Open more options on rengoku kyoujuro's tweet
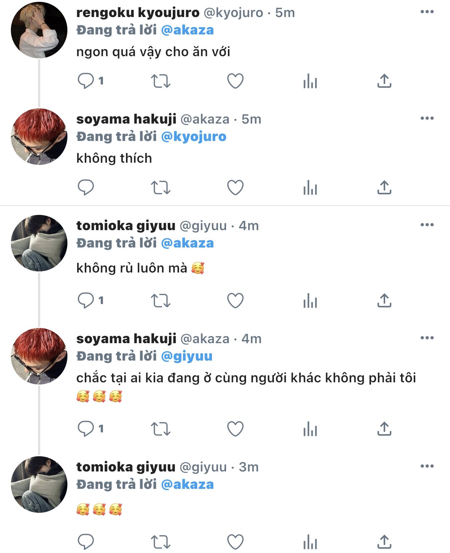The height and width of the screenshot is (553, 450). 427,12
